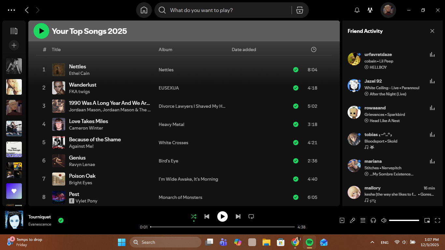Image resolution: width=445 pixels, height=250 pixels.
Task: Mute with the speaker icon
Action: [x=384, y=220]
